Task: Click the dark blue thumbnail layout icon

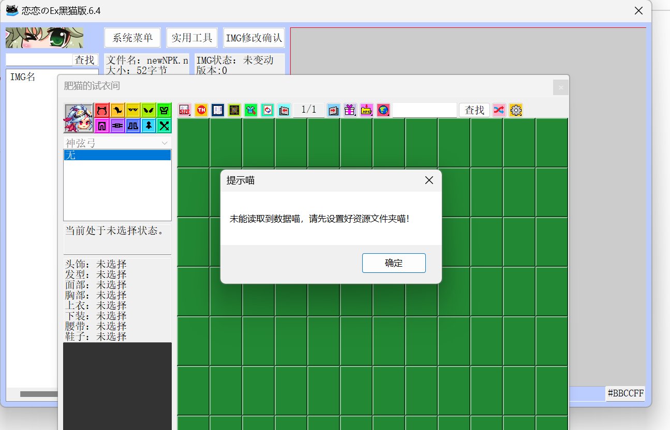Action: [218, 110]
